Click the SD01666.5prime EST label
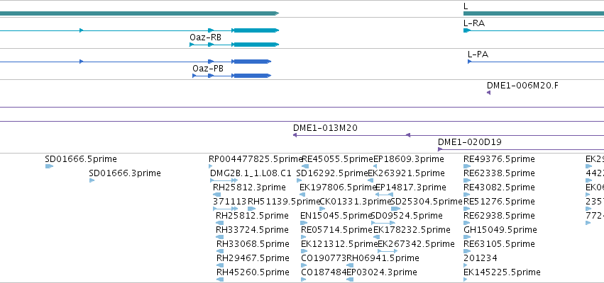This screenshot has height=283, width=604. (80, 159)
